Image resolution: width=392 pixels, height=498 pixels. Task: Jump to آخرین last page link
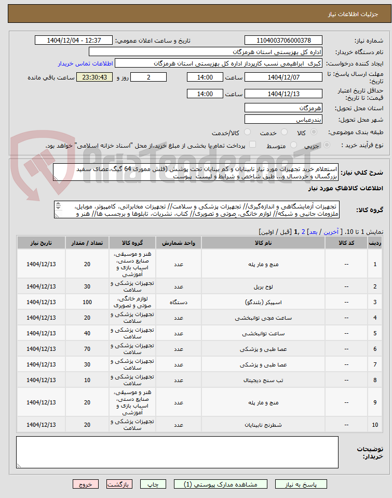coord(331,232)
